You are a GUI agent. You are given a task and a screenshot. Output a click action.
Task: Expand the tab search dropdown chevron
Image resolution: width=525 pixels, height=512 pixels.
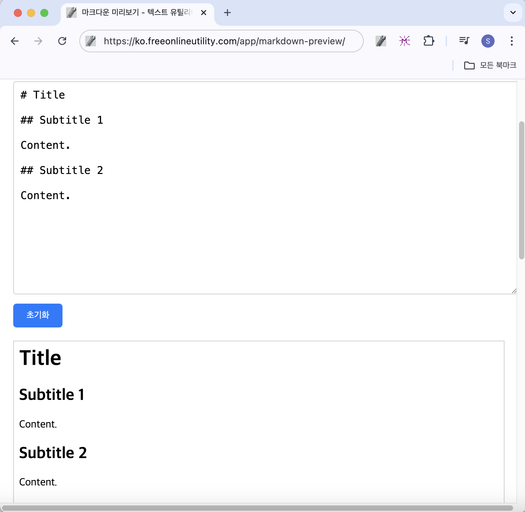click(513, 13)
